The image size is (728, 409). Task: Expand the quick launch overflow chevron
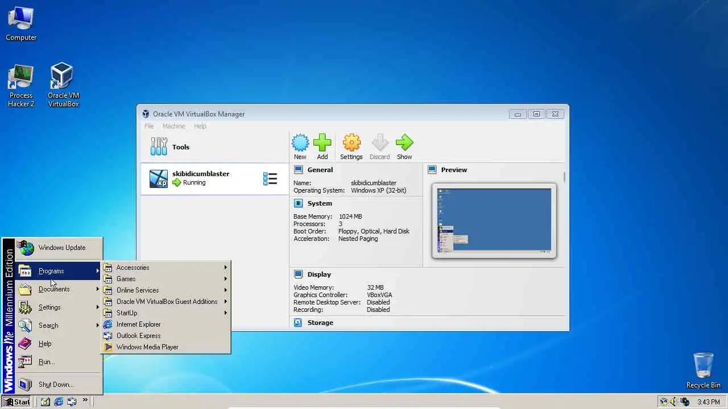point(85,401)
